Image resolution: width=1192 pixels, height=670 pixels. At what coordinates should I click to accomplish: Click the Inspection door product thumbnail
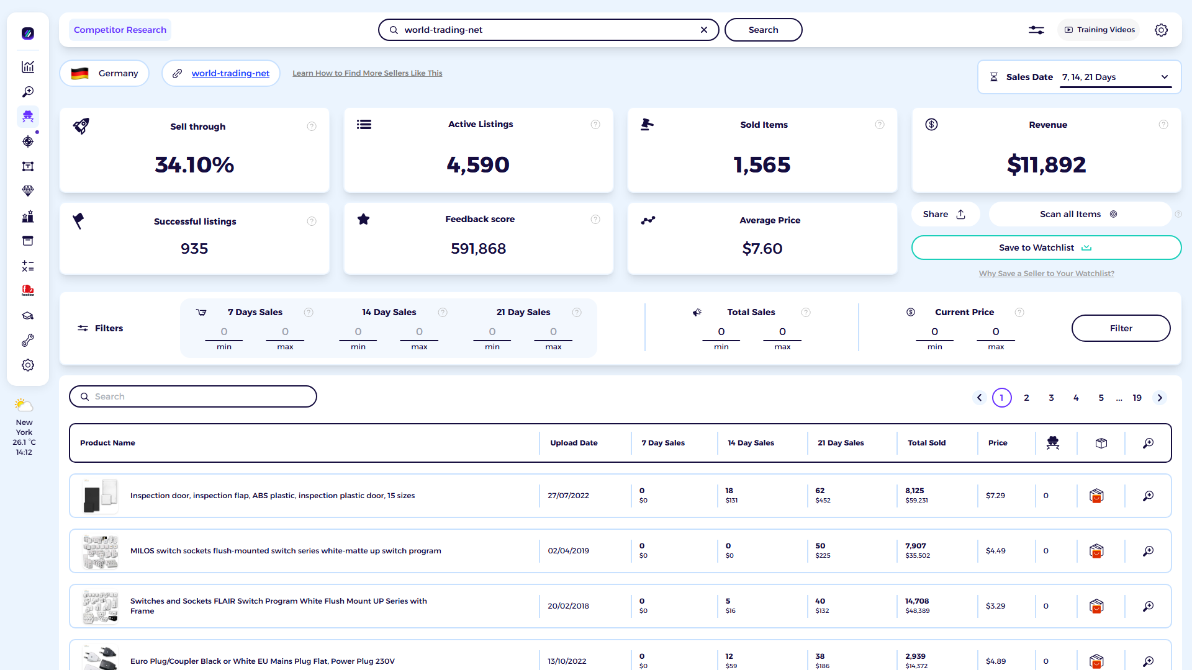click(101, 496)
